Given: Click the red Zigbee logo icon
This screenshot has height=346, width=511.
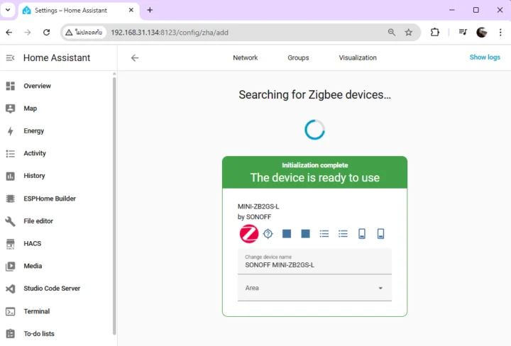Looking at the screenshot, I should click(x=249, y=234).
